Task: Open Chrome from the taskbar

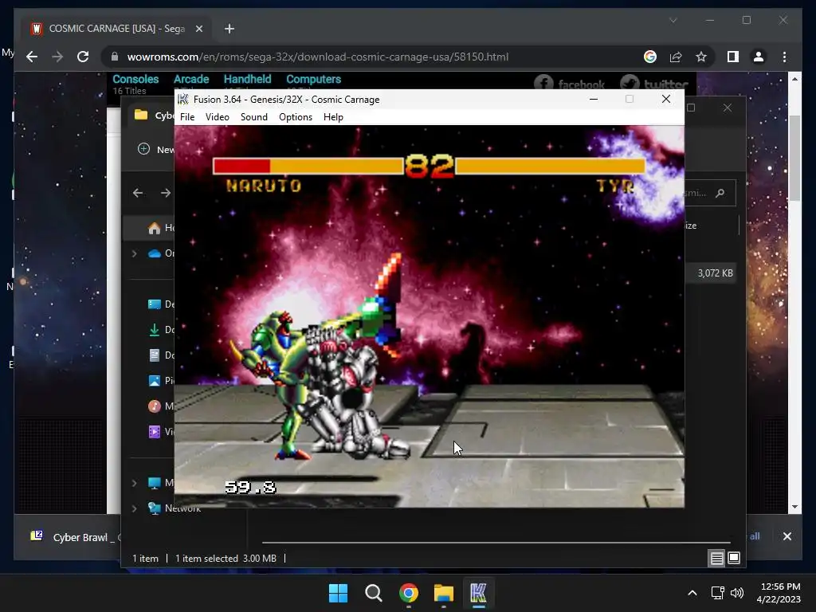Action: (409, 593)
